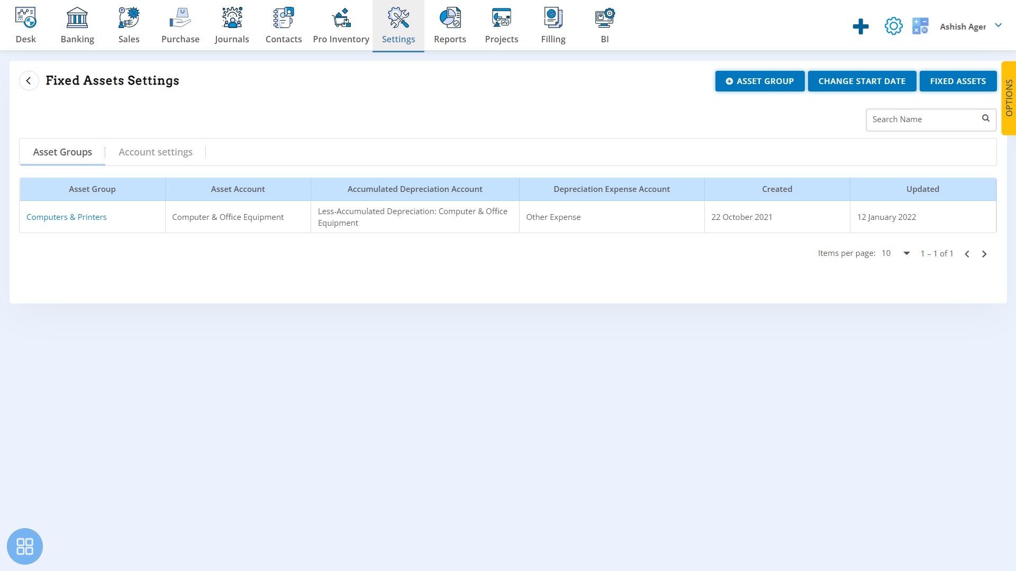Click previous page navigation arrow
Viewport: 1016px width, 571px height.
click(967, 253)
